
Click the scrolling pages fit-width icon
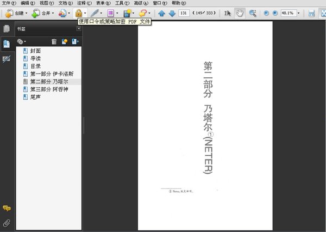click(x=311, y=13)
